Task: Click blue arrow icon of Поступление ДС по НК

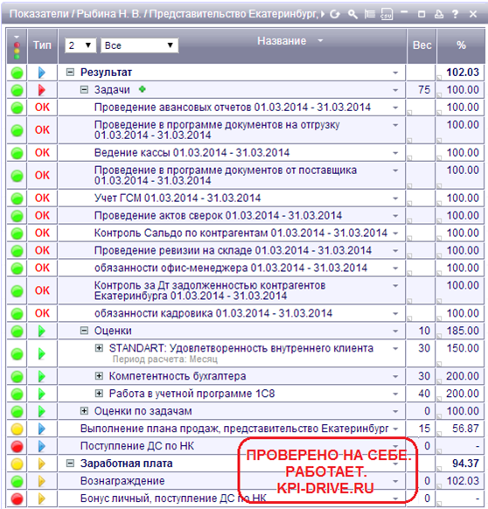Action: pyautogui.click(x=42, y=447)
